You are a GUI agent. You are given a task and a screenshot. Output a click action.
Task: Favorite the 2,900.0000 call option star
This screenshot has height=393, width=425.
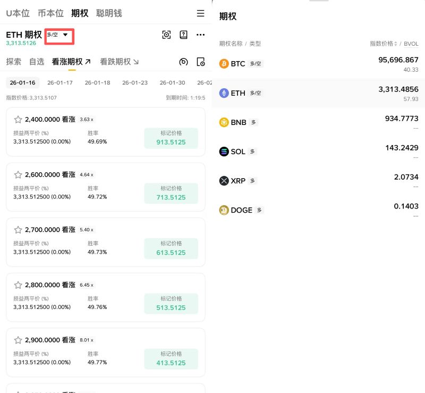(x=18, y=340)
